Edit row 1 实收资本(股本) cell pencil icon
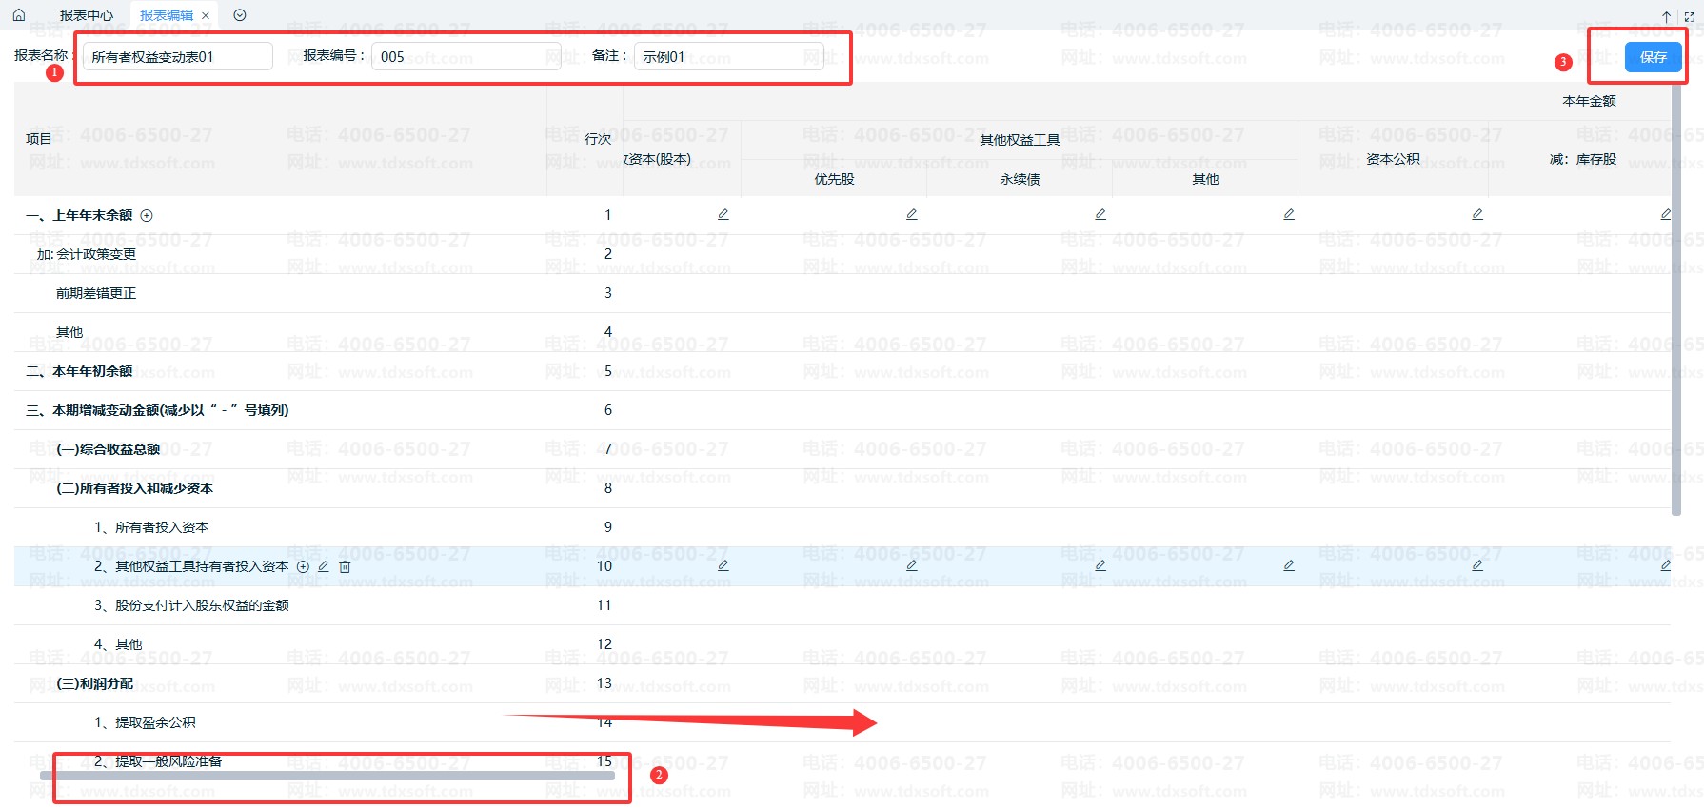The width and height of the screenshot is (1704, 809). [723, 214]
